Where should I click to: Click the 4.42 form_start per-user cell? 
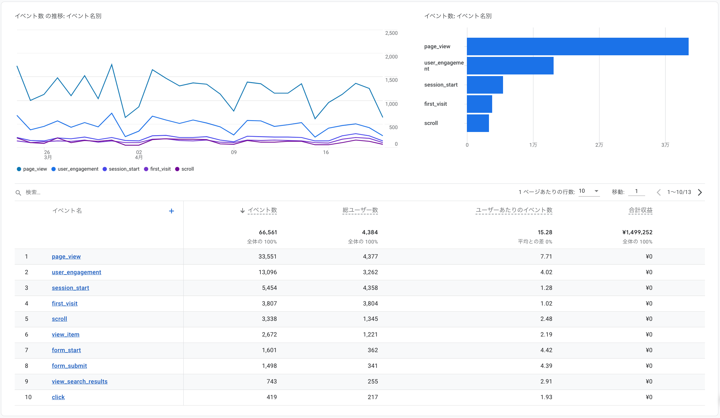click(546, 350)
